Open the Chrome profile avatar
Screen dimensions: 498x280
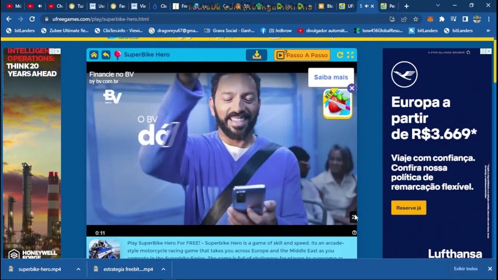[477, 19]
